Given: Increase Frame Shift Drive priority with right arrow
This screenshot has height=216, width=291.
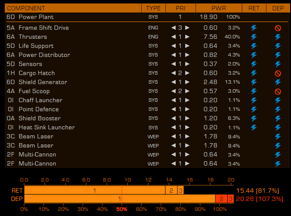Looking at the screenshot, I should click(x=187, y=28).
